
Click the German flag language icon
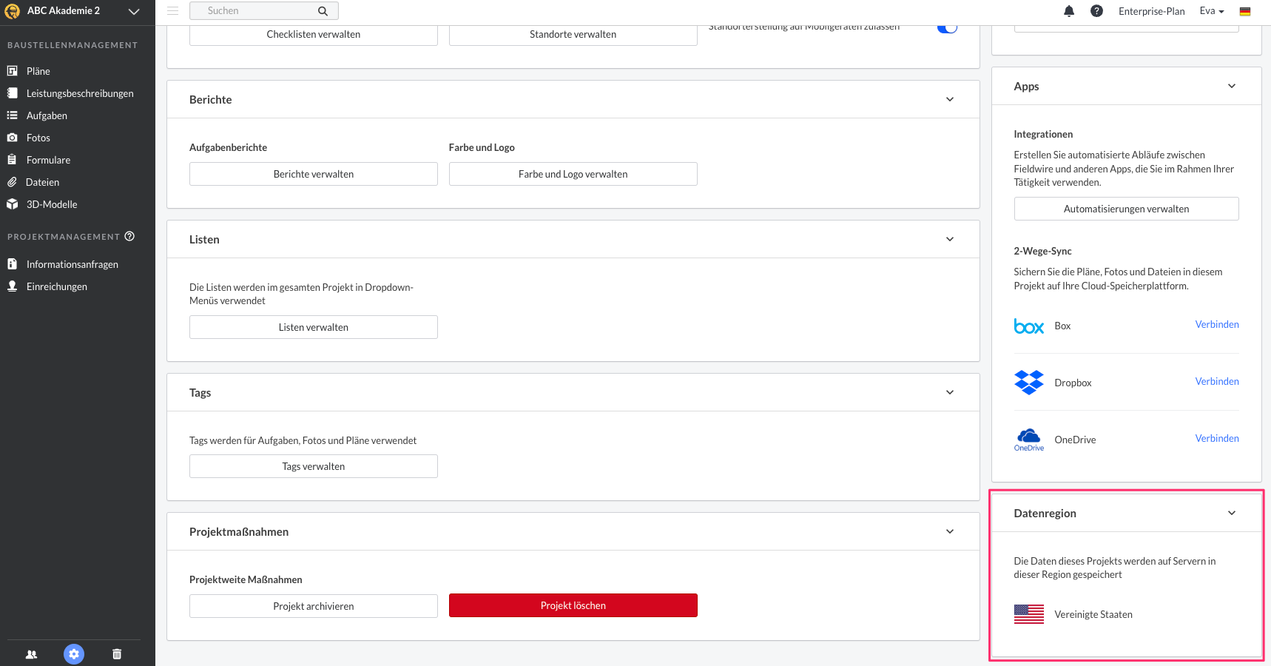[x=1245, y=11]
